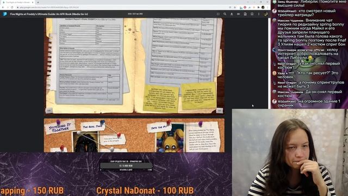Open text display options icon

click(x=232, y=14)
